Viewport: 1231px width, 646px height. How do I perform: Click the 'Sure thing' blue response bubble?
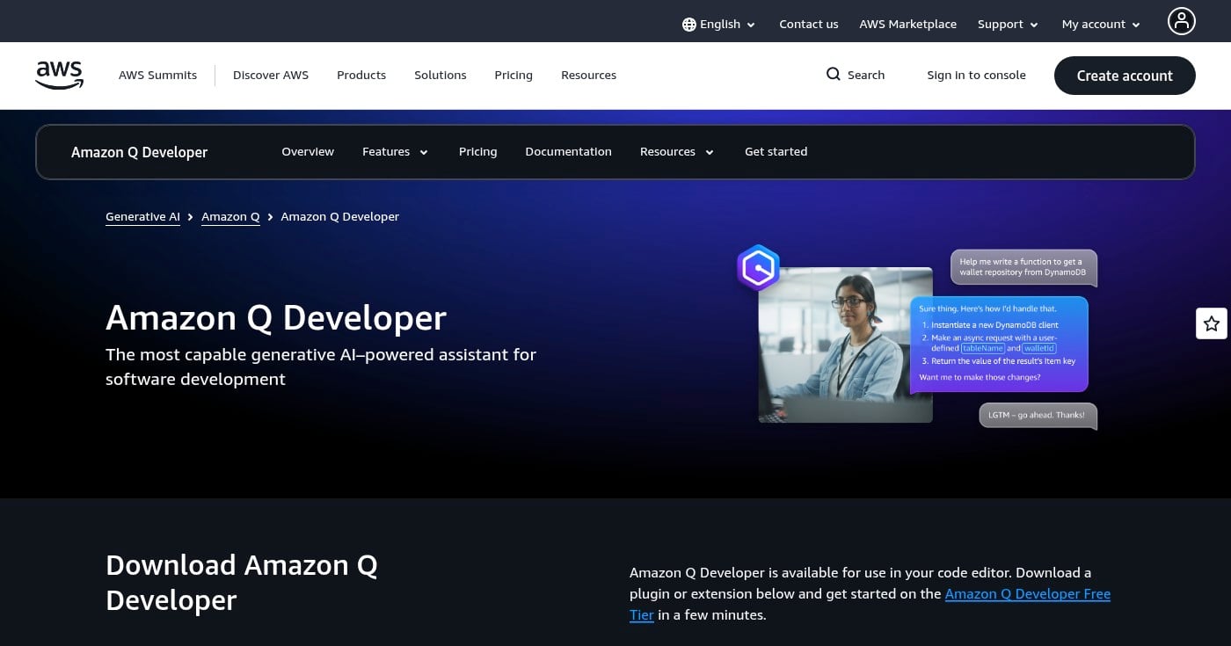pyautogui.click(x=999, y=344)
